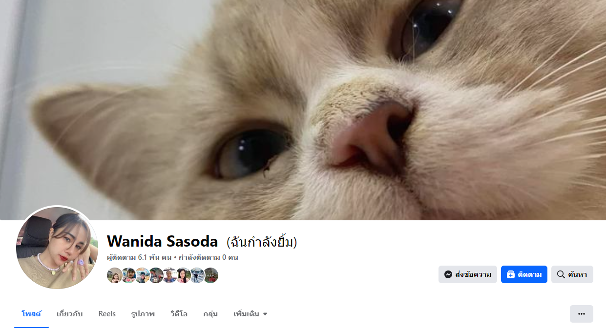Switch to the เกี่ยวกับ tab
Screen dimensions: 606x328
coord(69,314)
